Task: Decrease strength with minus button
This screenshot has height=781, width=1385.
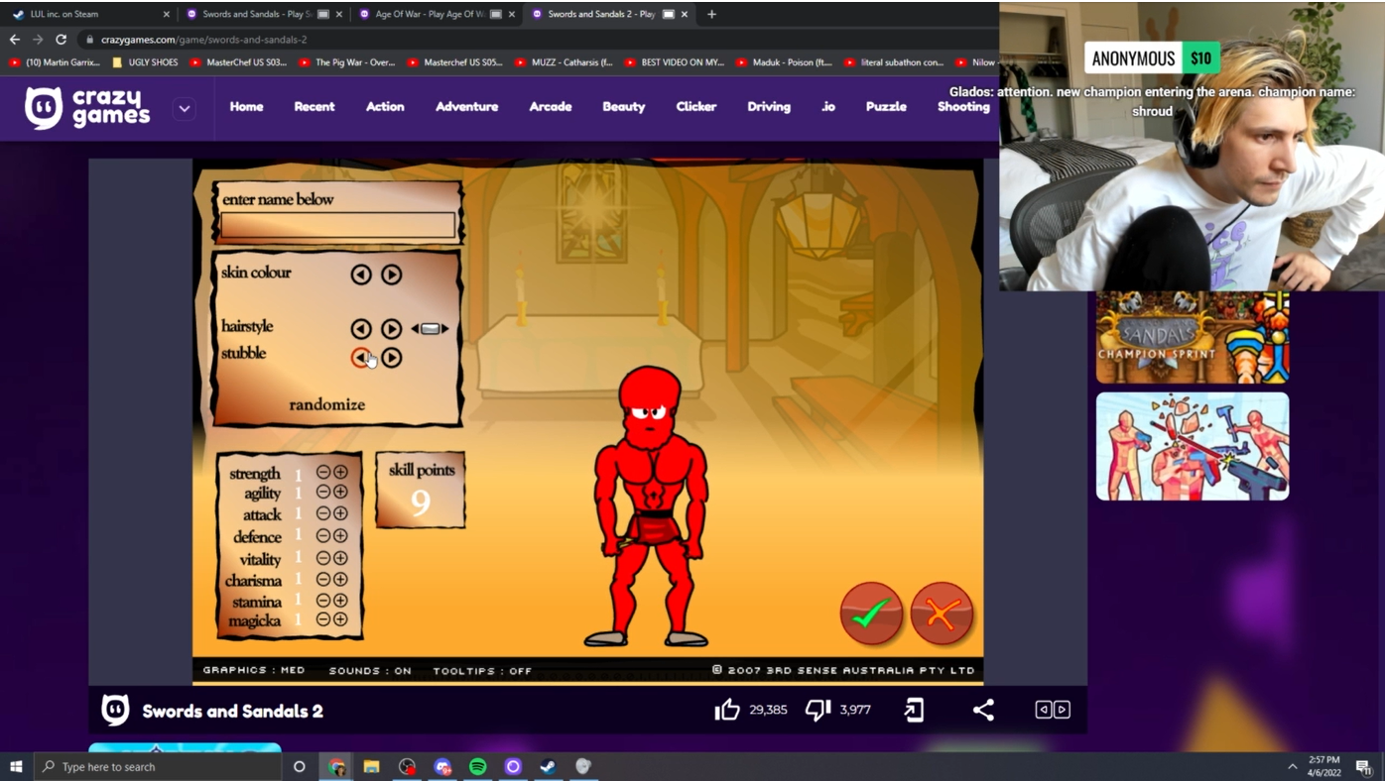Action: click(323, 472)
